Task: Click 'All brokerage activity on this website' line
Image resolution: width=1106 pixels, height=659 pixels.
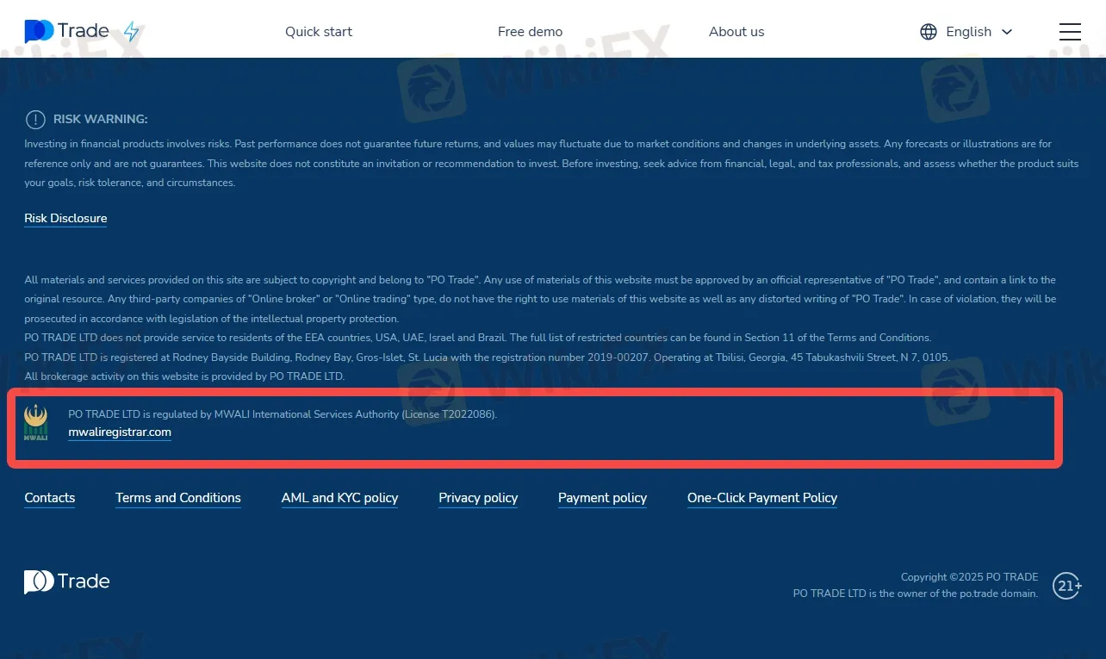Action: click(184, 376)
